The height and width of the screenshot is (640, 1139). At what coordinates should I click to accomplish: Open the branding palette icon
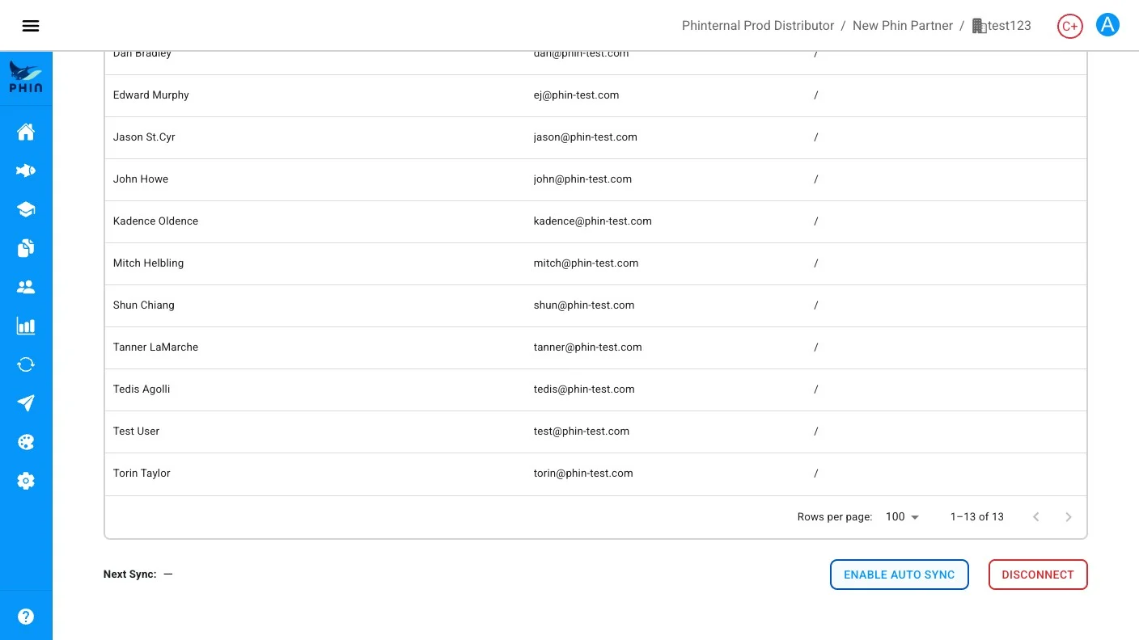[x=26, y=442]
